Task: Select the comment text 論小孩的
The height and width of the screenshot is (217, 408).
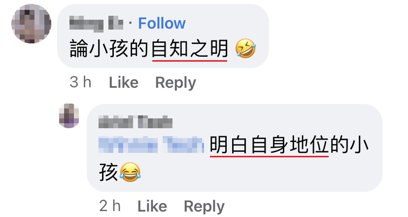Action: click(109, 49)
